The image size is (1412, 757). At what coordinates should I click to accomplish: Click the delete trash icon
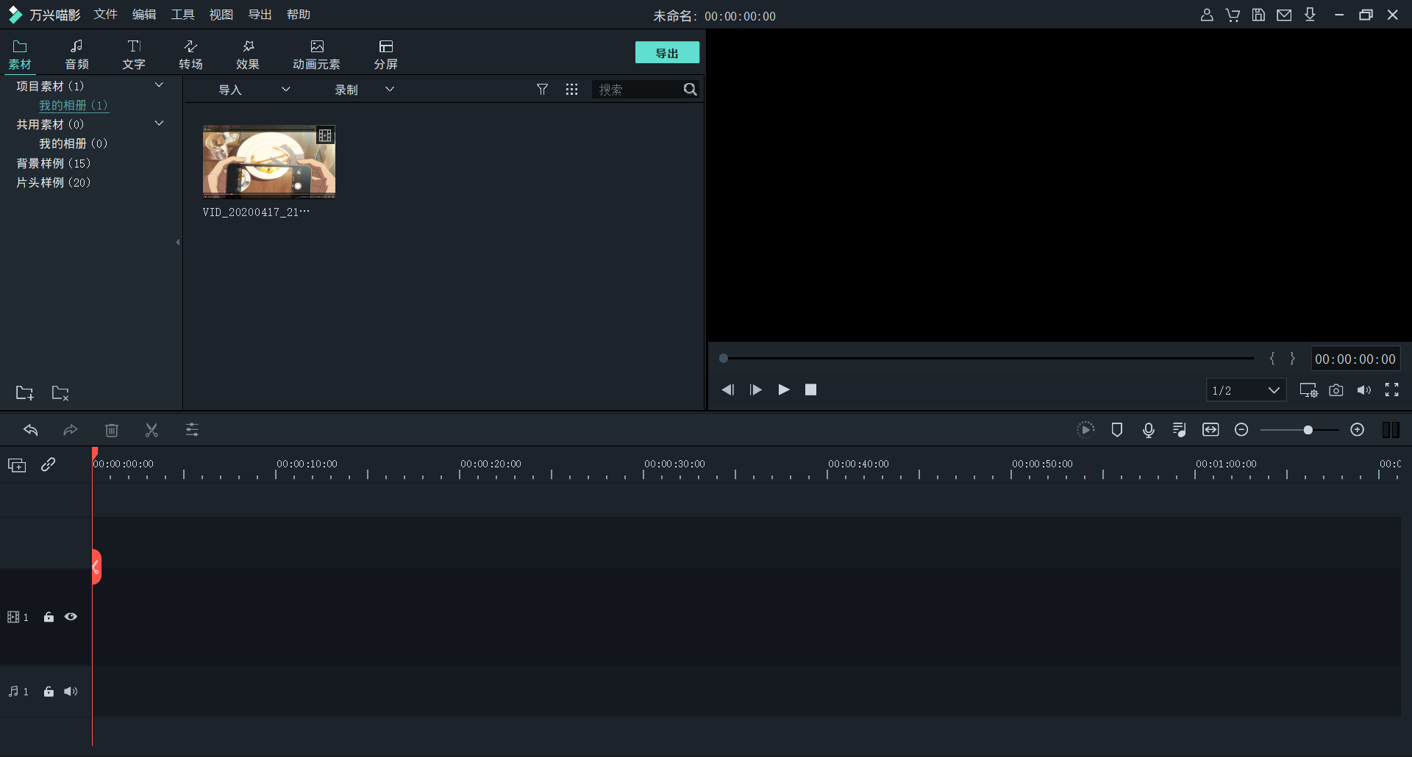(x=112, y=430)
